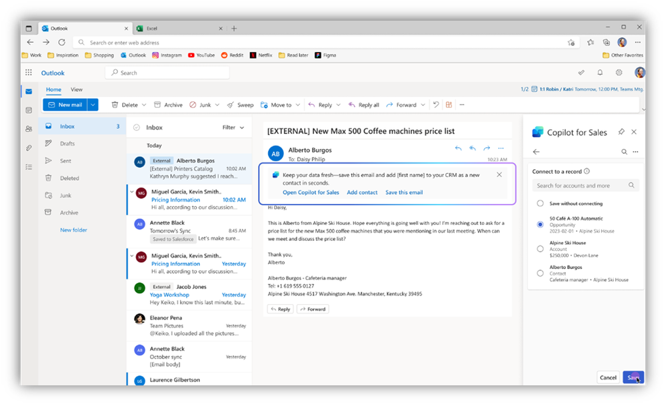Open the To Do icon in left rail
Viewport: 666px width, 406px height.
pos(29,167)
